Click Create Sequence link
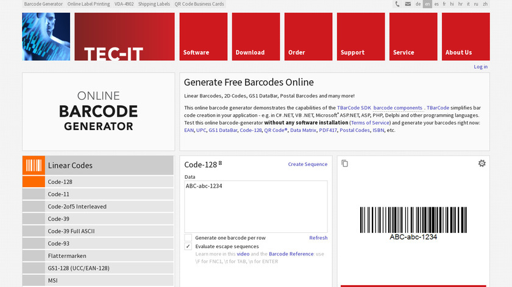Screen dimensions: 512x287 pos(308,164)
